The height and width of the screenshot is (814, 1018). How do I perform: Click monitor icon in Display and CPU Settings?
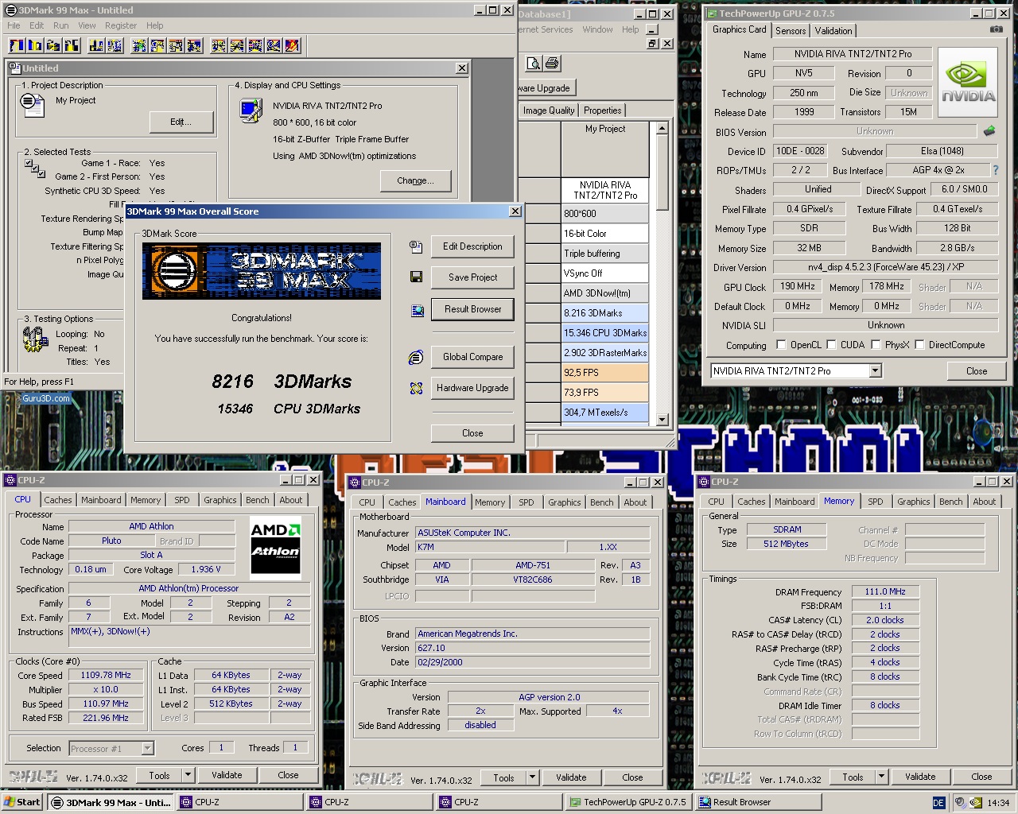tap(251, 110)
